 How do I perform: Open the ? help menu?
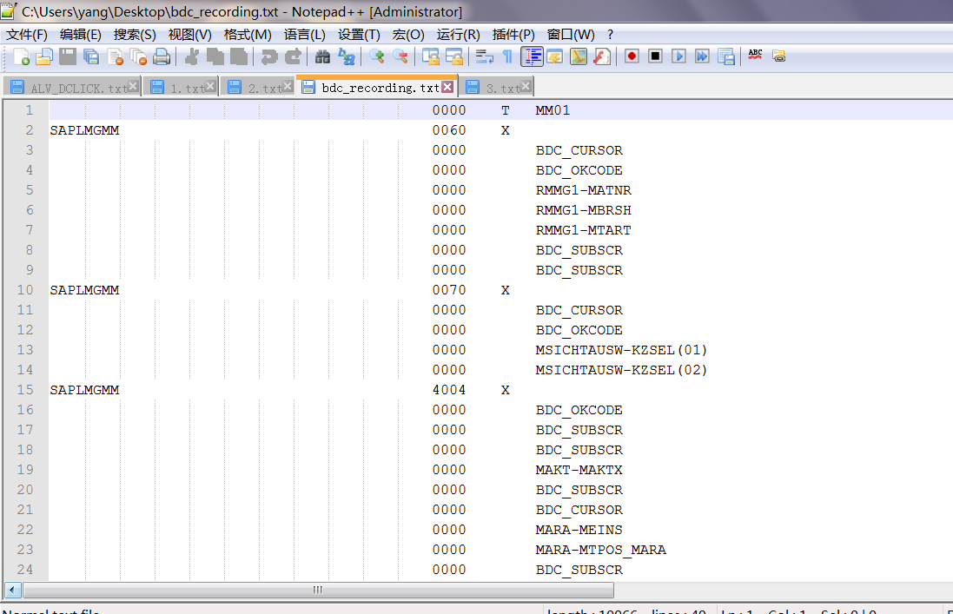coord(610,35)
